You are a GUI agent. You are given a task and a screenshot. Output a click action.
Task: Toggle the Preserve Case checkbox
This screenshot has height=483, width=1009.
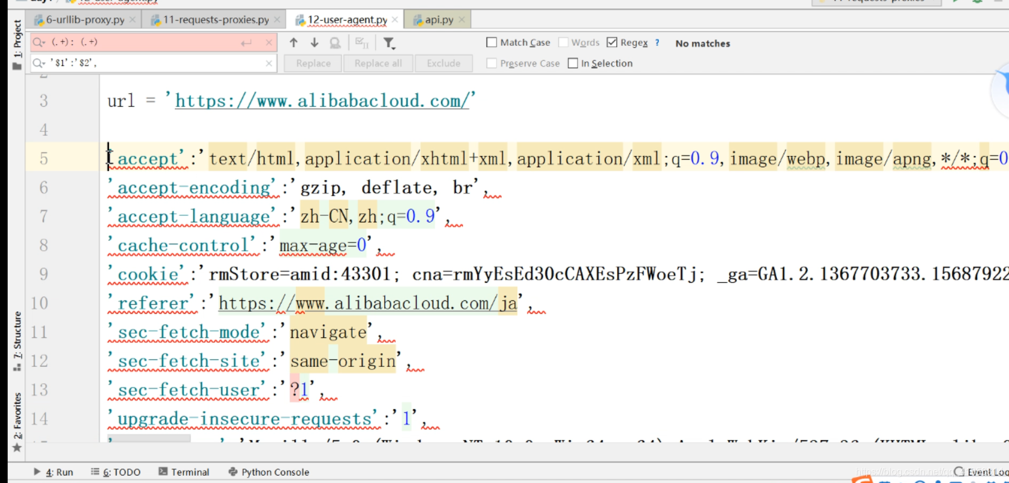pos(492,63)
